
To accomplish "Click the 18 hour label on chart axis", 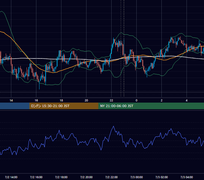I will pyautogui.click(x=61, y=100).
